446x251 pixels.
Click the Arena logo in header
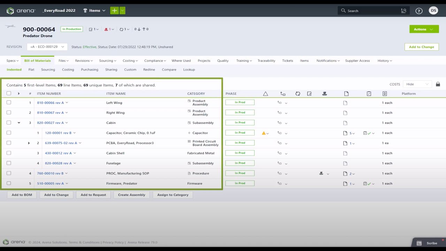21,11
